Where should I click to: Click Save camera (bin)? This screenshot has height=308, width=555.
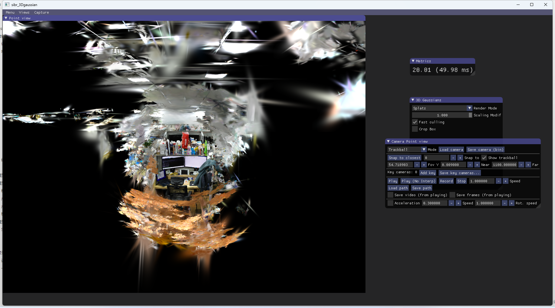(485, 149)
